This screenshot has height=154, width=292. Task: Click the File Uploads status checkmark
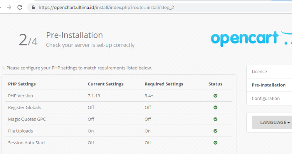[215, 131]
